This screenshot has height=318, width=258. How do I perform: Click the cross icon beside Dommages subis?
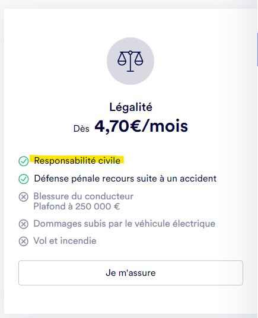pos(24,224)
